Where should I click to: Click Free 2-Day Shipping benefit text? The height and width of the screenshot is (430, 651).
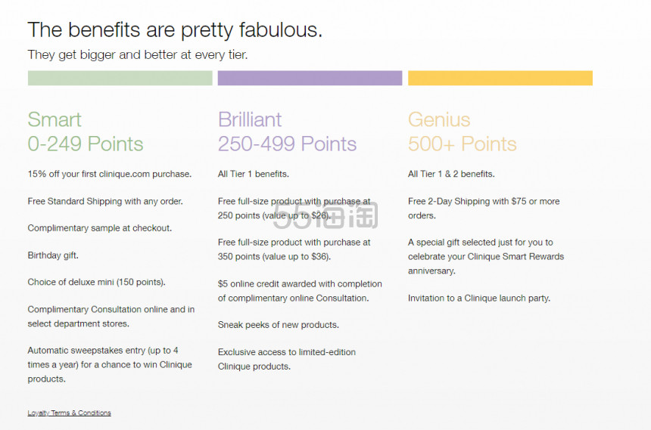pos(484,208)
